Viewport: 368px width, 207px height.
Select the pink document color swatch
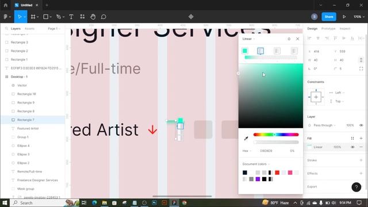(x=290, y=172)
